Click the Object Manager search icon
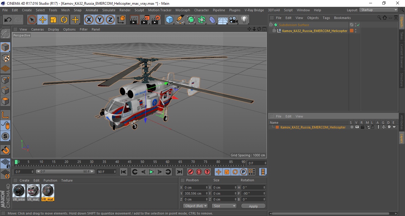Viewport: 405px width, 216px height. click(379, 18)
